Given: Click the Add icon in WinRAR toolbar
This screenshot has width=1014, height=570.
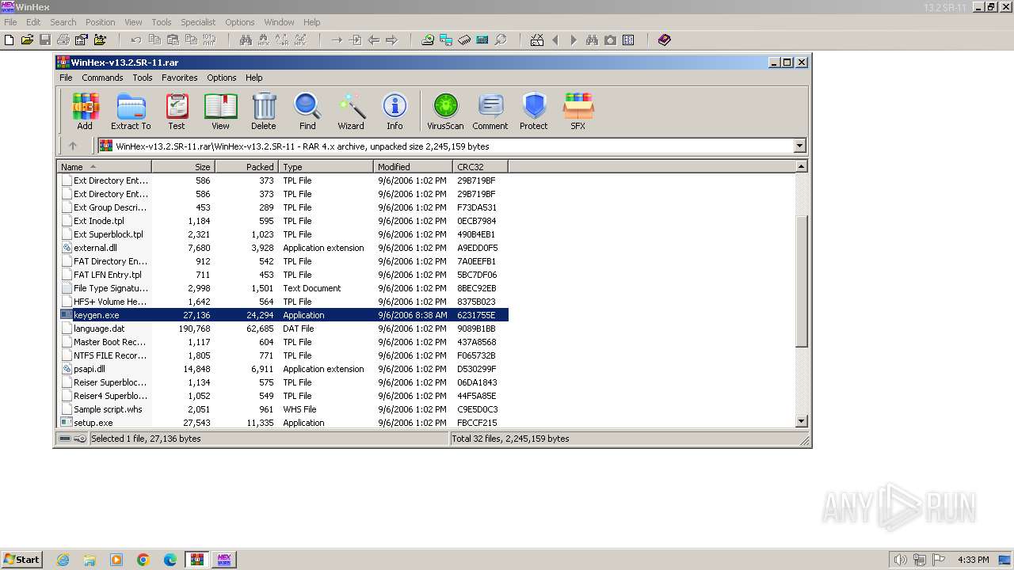Looking at the screenshot, I should point(85,111).
